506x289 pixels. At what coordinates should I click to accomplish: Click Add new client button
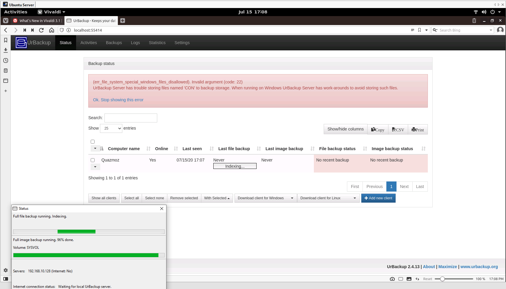pos(378,198)
